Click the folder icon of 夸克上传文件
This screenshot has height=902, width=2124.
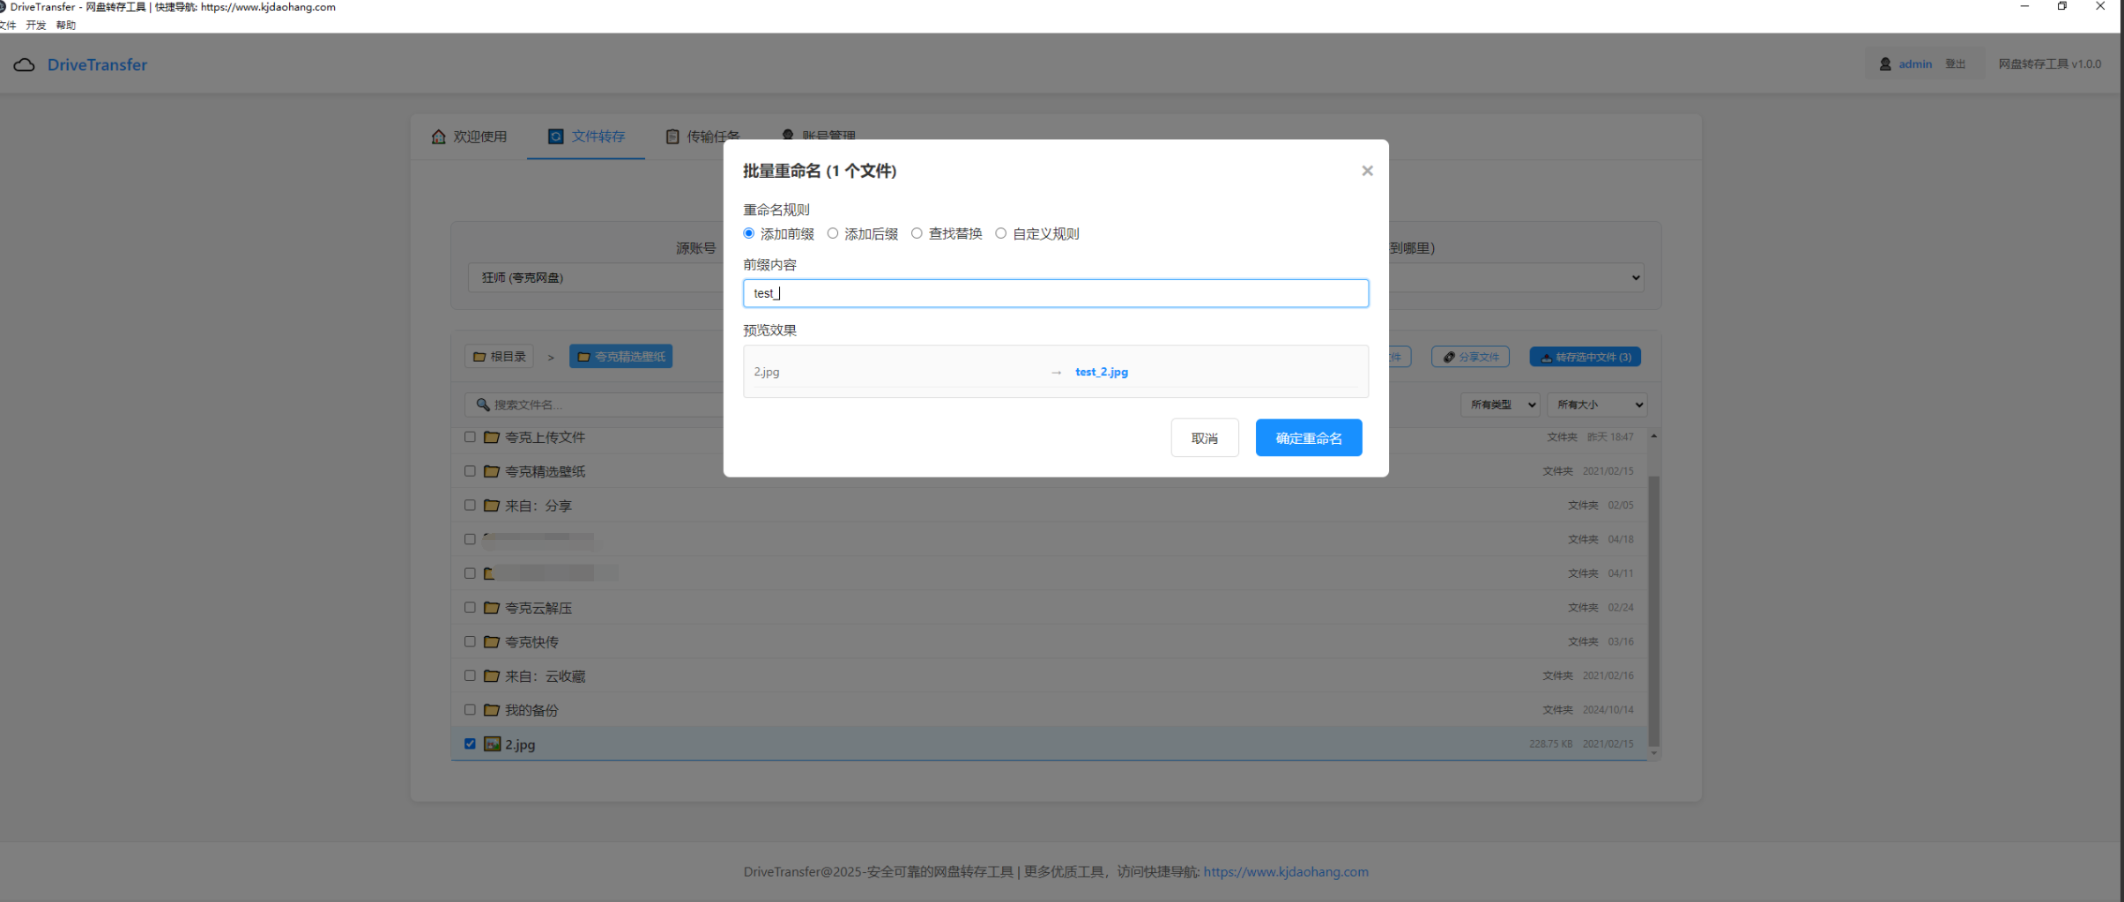coord(492,438)
